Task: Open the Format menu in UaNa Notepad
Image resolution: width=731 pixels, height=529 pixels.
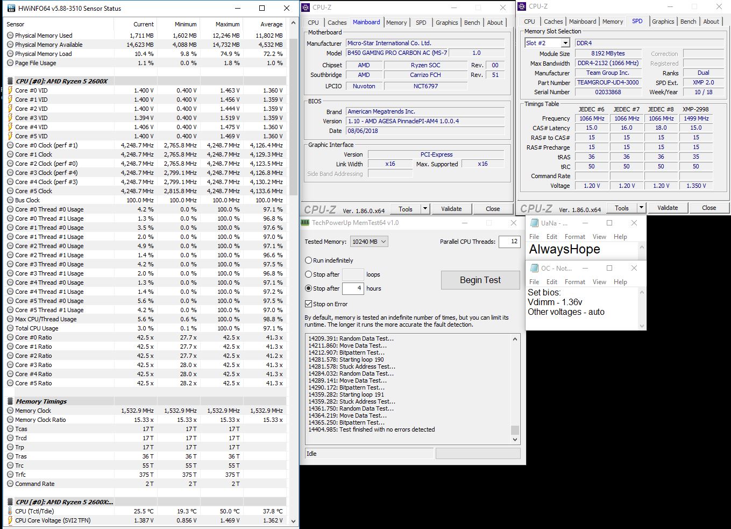Action: click(x=575, y=237)
